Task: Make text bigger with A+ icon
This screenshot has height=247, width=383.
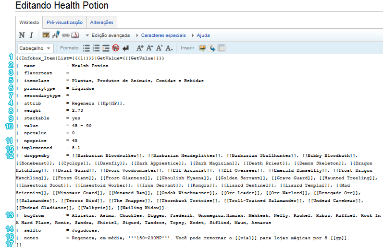Action: 140,48
